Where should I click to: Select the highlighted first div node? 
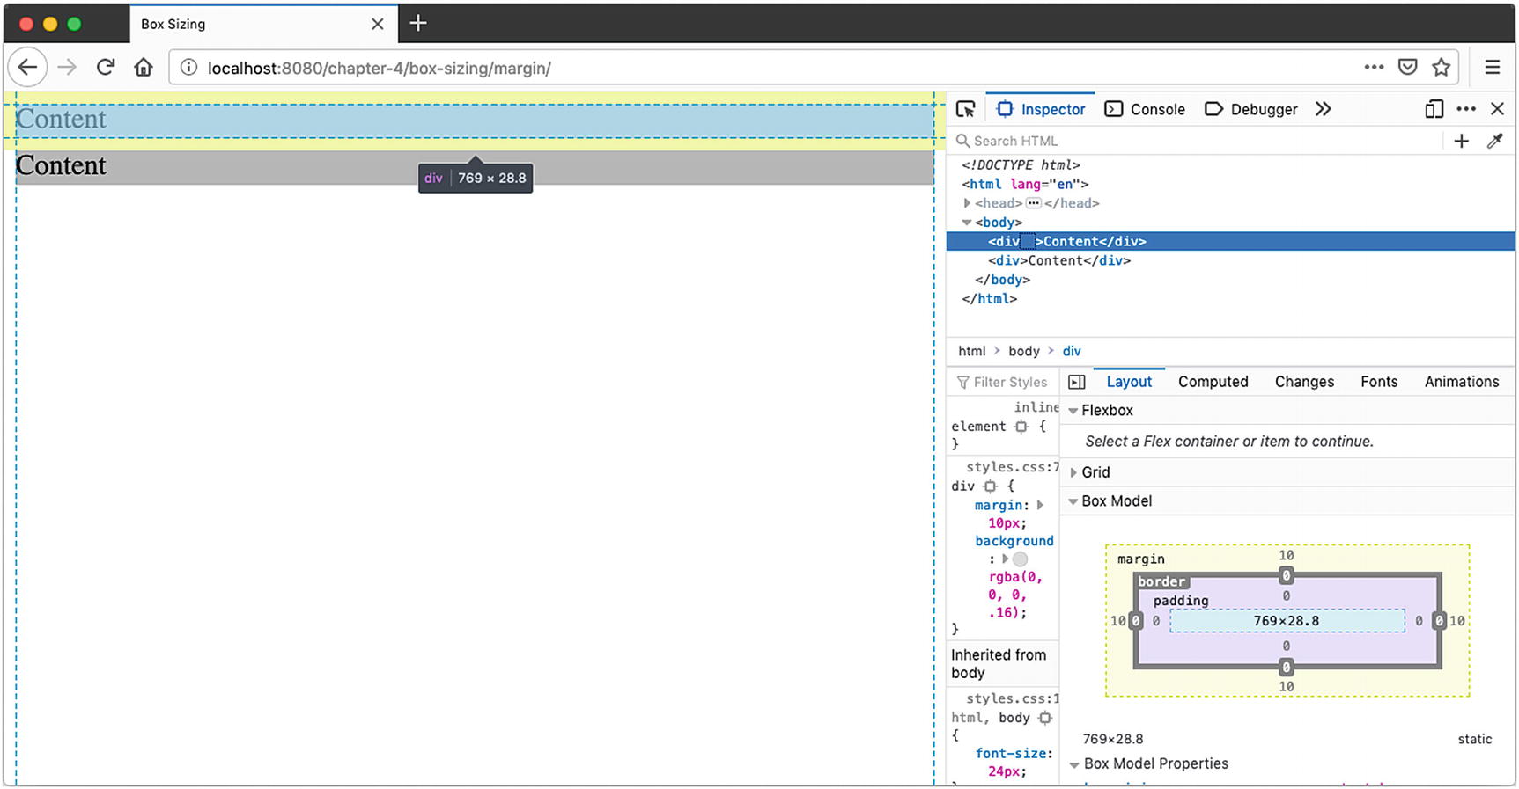(x=1230, y=241)
